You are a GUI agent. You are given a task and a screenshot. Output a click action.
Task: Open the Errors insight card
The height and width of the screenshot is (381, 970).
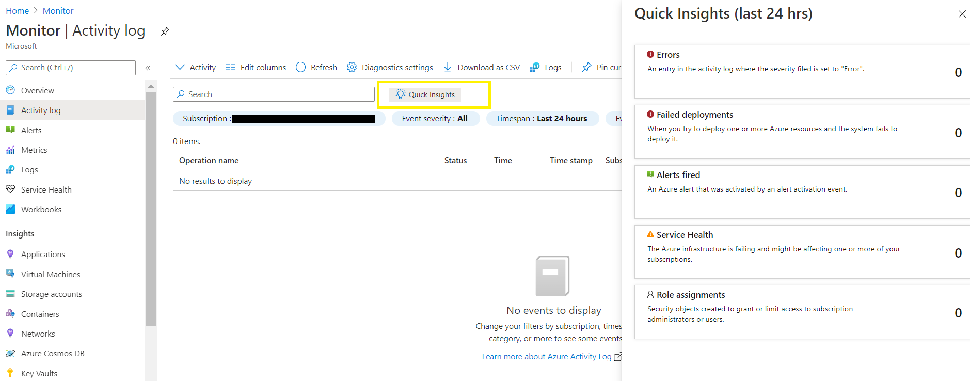click(802, 72)
